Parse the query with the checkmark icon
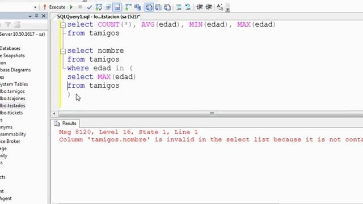The width and height of the screenshot is (363, 204). (90, 7)
